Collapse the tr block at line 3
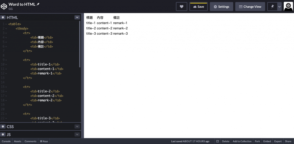294x144 pixels. click(x=6, y=33)
